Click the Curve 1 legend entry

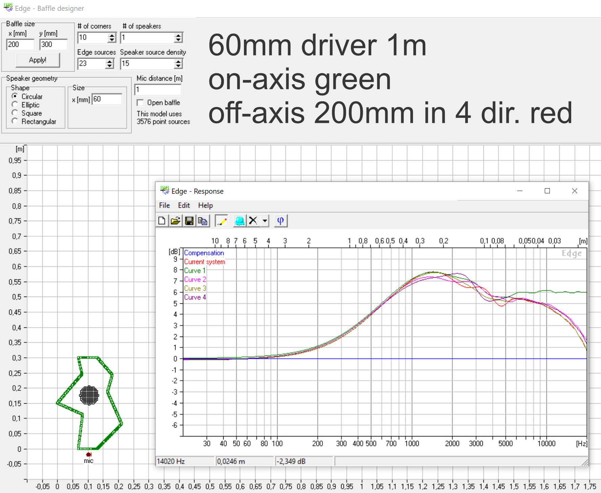coord(195,271)
